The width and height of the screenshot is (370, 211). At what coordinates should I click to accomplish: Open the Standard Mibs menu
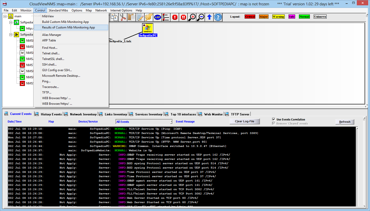[58, 10]
